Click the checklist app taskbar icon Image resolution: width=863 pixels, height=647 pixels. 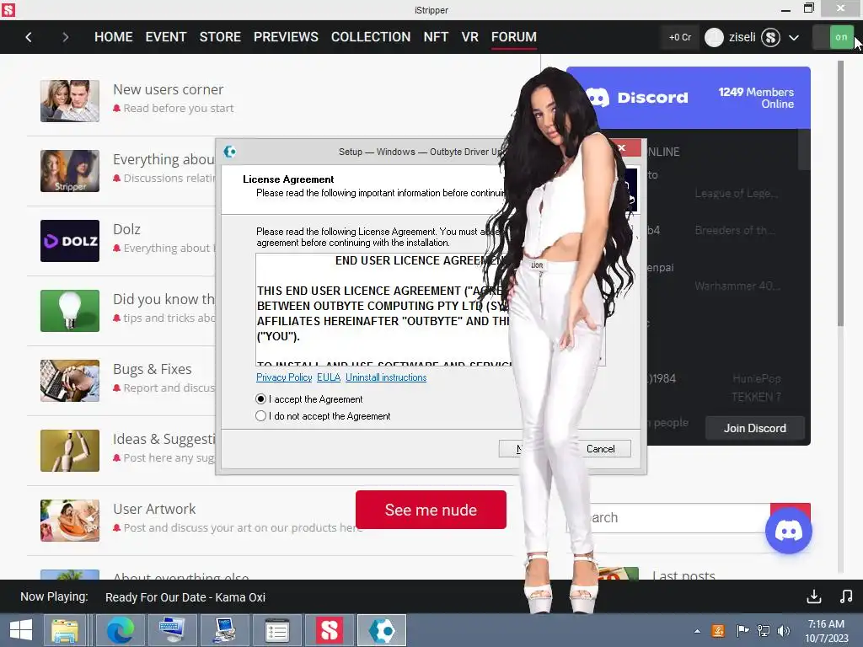coord(276,630)
